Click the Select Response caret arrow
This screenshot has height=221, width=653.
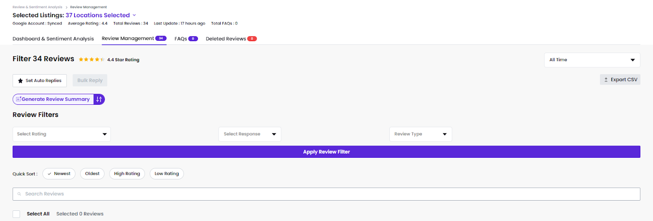pos(274,134)
